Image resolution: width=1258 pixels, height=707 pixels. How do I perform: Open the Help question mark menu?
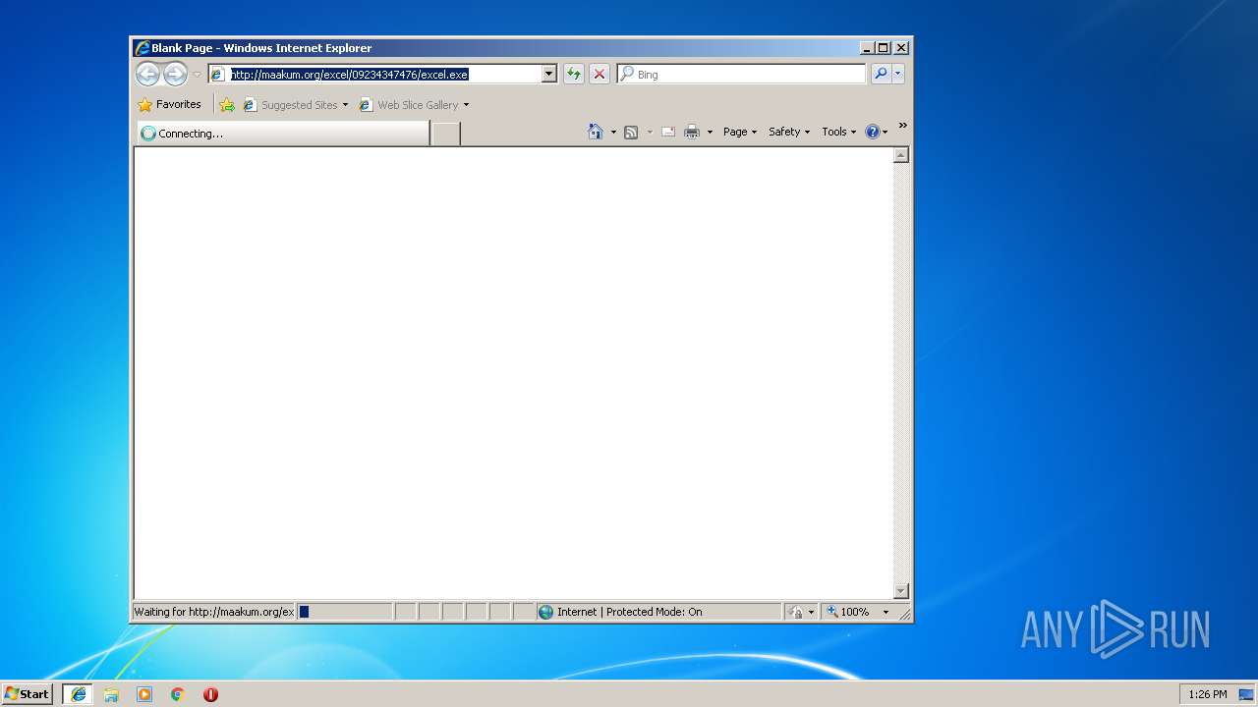(876, 132)
